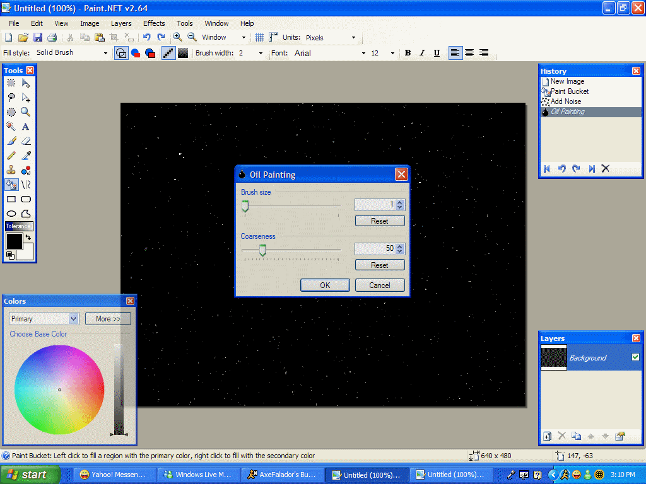Click OK in Oil Painting dialog

coord(325,285)
